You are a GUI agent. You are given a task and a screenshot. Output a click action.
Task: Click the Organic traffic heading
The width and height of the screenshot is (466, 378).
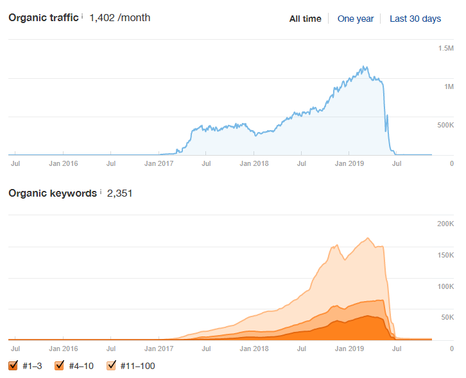coord(44,18)
